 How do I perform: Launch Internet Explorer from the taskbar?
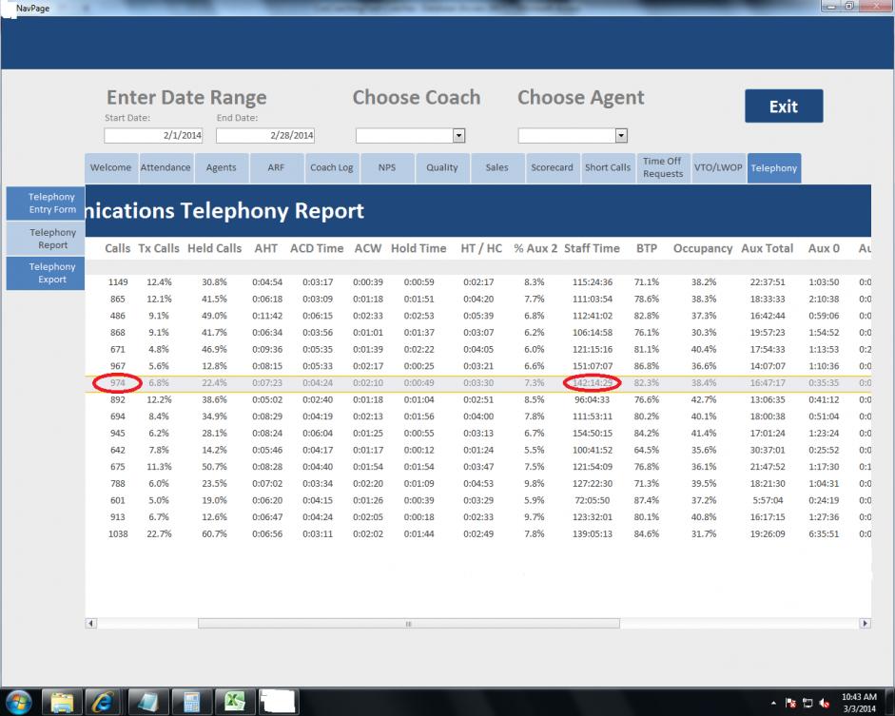(104, 702)
